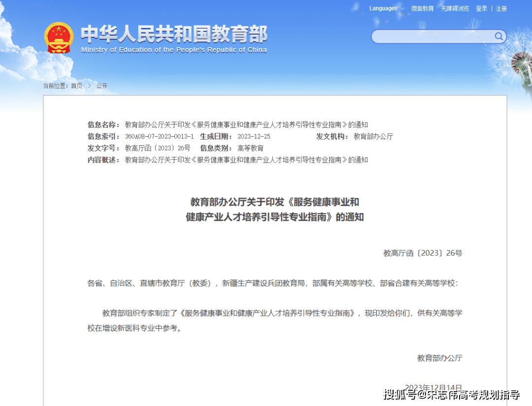This screenshot has height=406, width=532.
Task: Click the 教育部办公厅 signature line
Action: pos(440,358)
